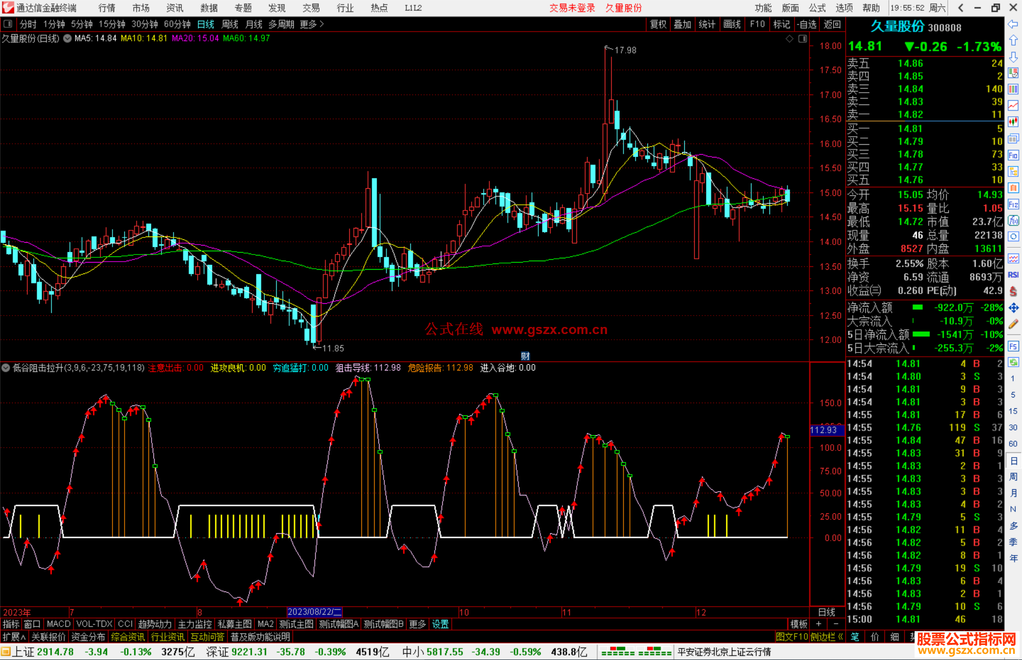Click the formula f(x) sidebar icon

coord(1013,220)
